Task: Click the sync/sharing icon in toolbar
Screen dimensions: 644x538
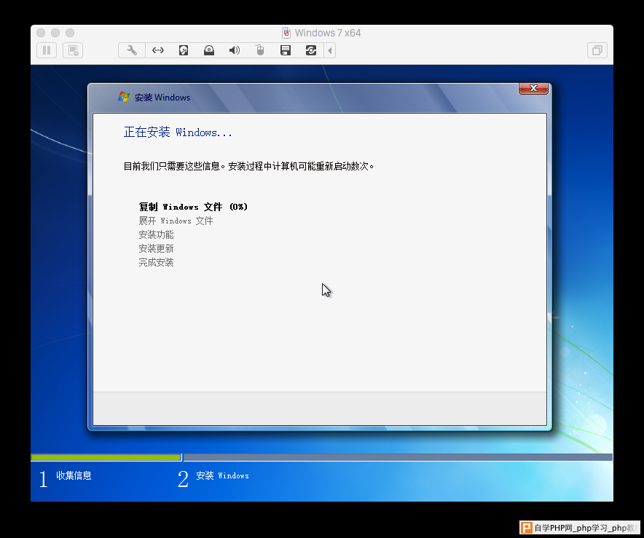Action: 311,50
